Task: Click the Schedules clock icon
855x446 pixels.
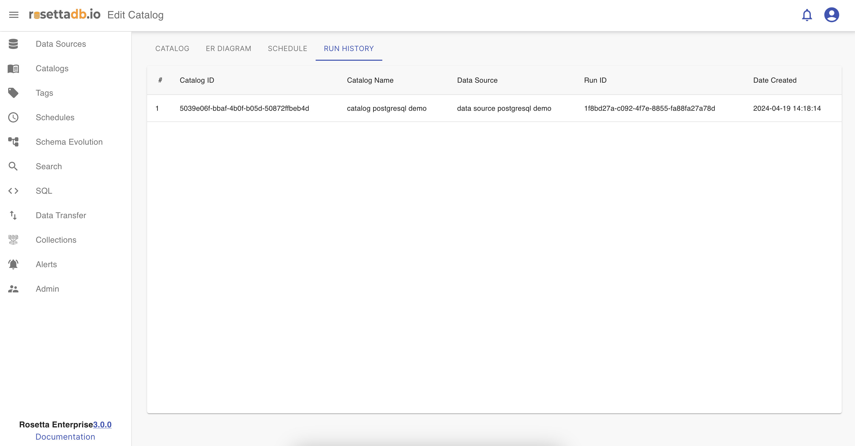Action: click(13, 117)
